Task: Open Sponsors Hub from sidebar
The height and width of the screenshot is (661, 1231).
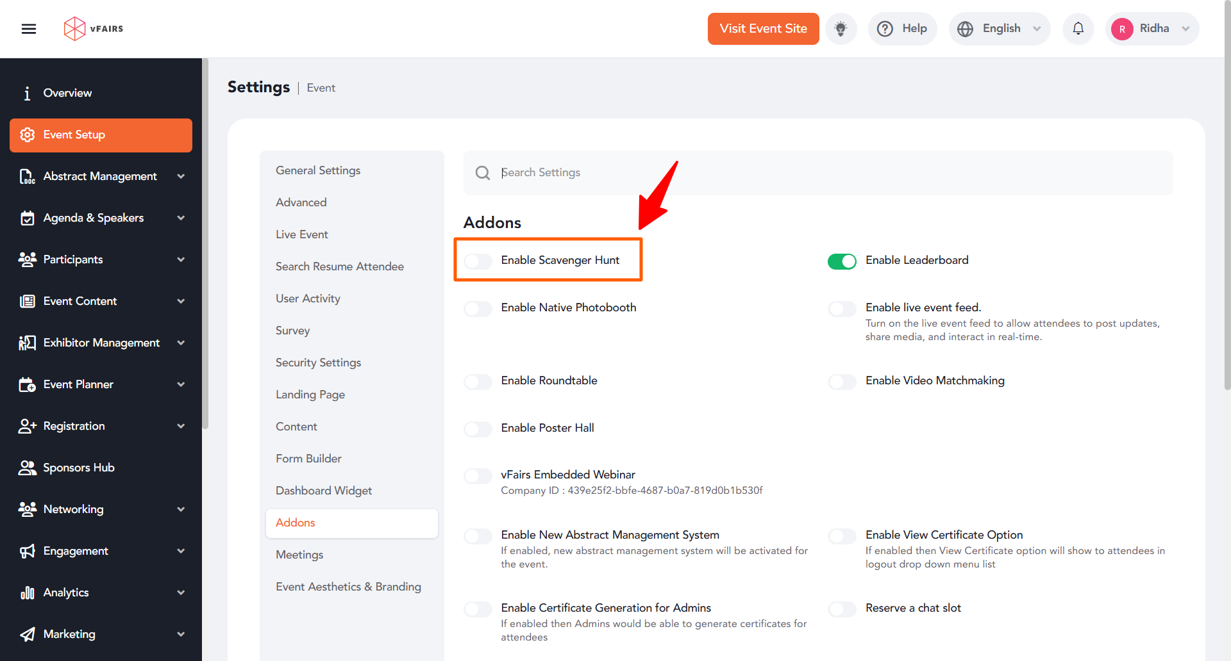Action: click(78, 468)
